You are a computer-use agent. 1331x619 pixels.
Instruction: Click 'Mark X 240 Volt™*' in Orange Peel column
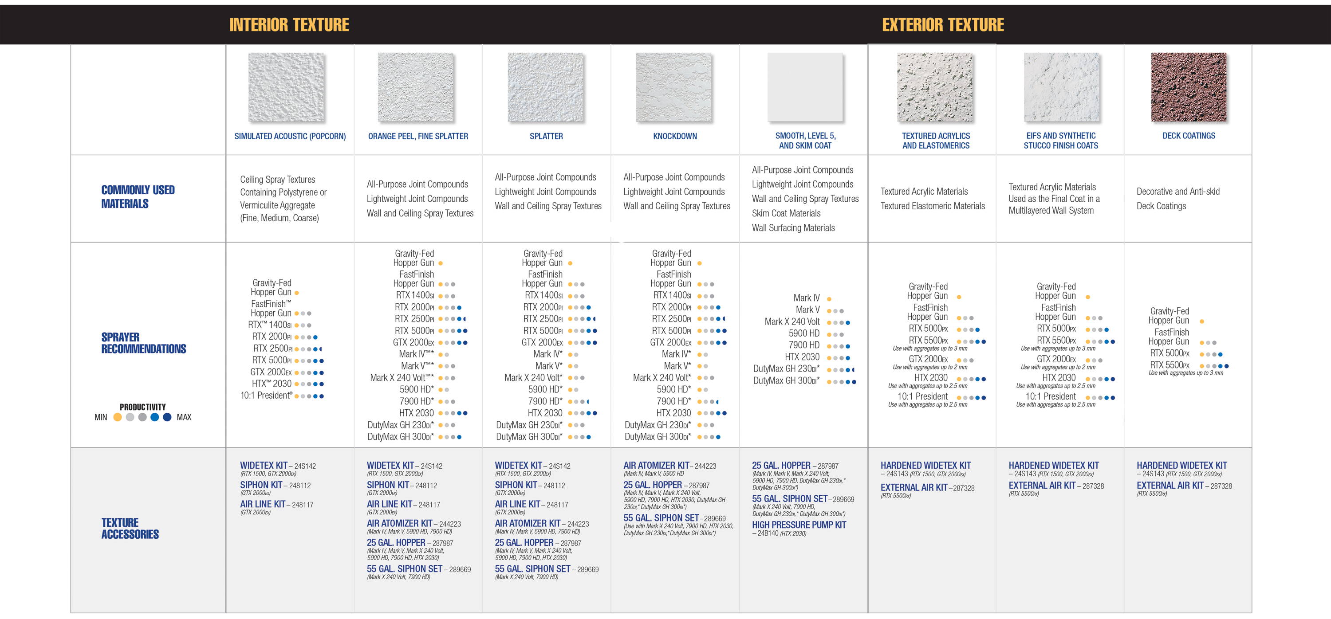tap(402, 378)
